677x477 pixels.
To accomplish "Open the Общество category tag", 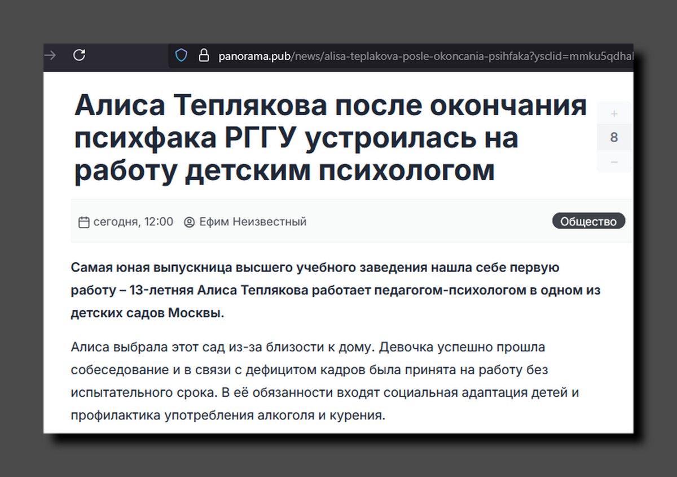I will point(588,221).
